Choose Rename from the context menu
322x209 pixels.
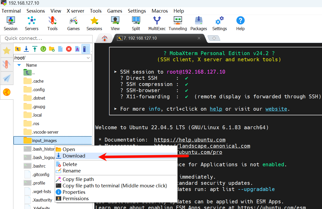[x=116, y=171]
